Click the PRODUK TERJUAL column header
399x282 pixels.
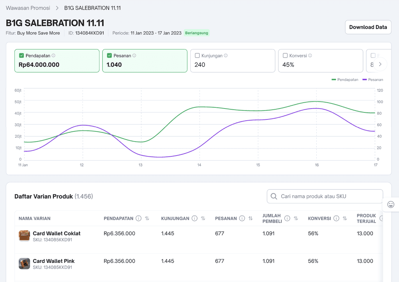coord(366,219)
